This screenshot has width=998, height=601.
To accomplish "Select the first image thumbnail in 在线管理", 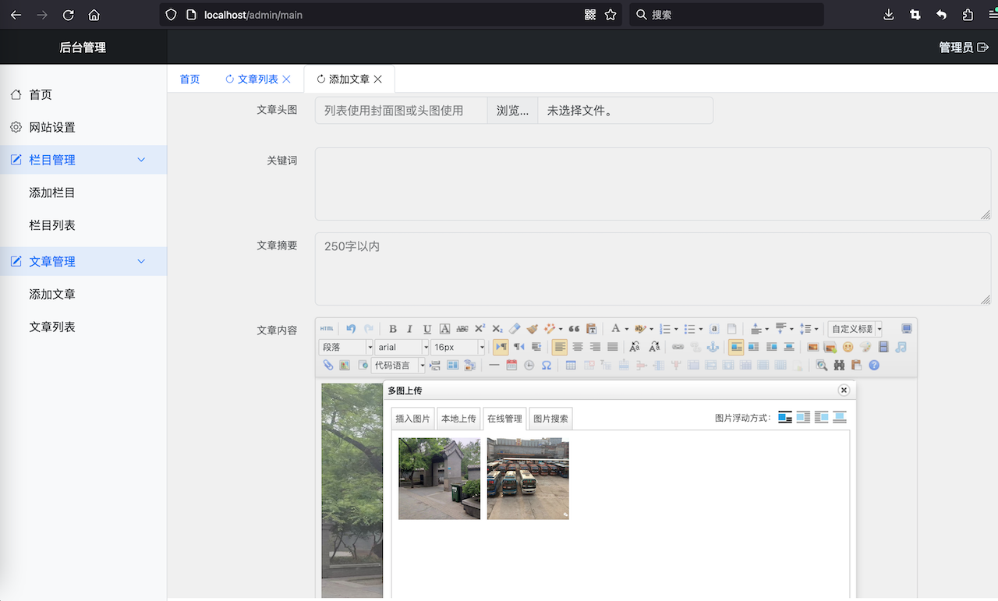I will (x=439, y=478).
